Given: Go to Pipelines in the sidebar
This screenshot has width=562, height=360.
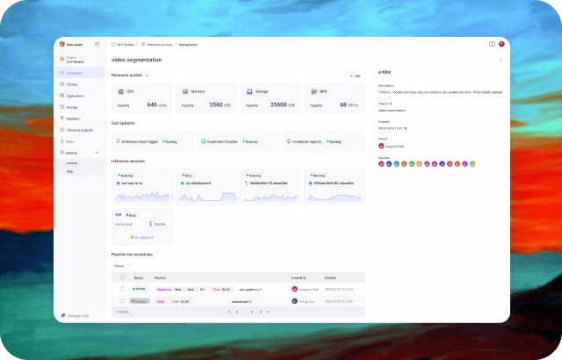Looking at the screenshot, I should tap(73, 118).
